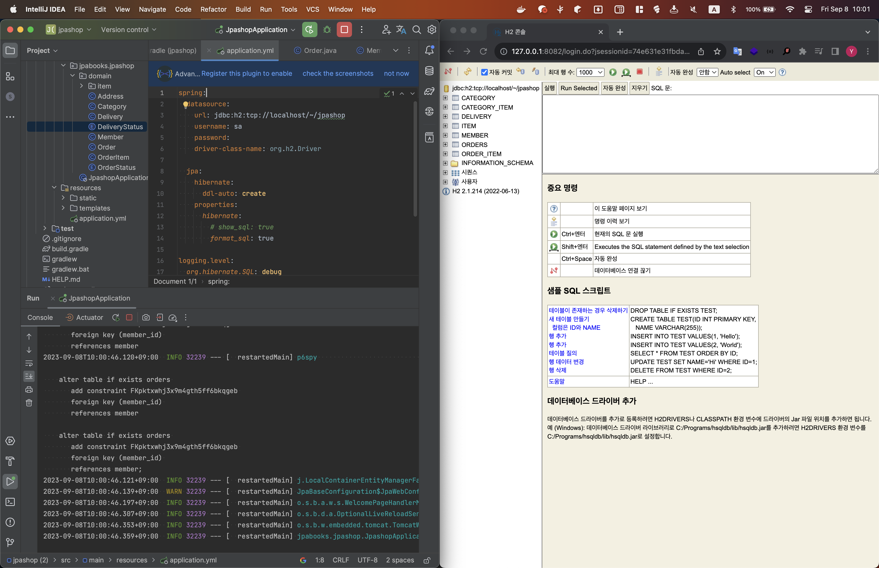
Task: Expand the templates folder
Action: 63,208
